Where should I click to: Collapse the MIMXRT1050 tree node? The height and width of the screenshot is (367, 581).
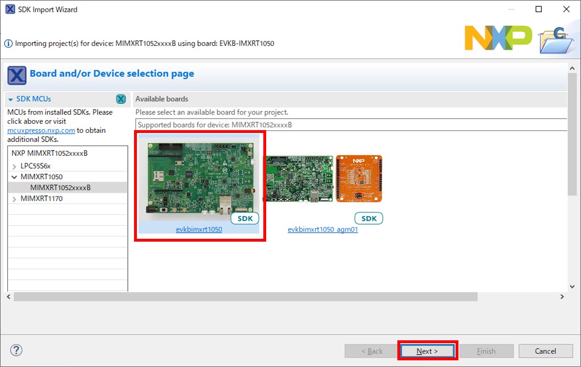pos(14,177)
